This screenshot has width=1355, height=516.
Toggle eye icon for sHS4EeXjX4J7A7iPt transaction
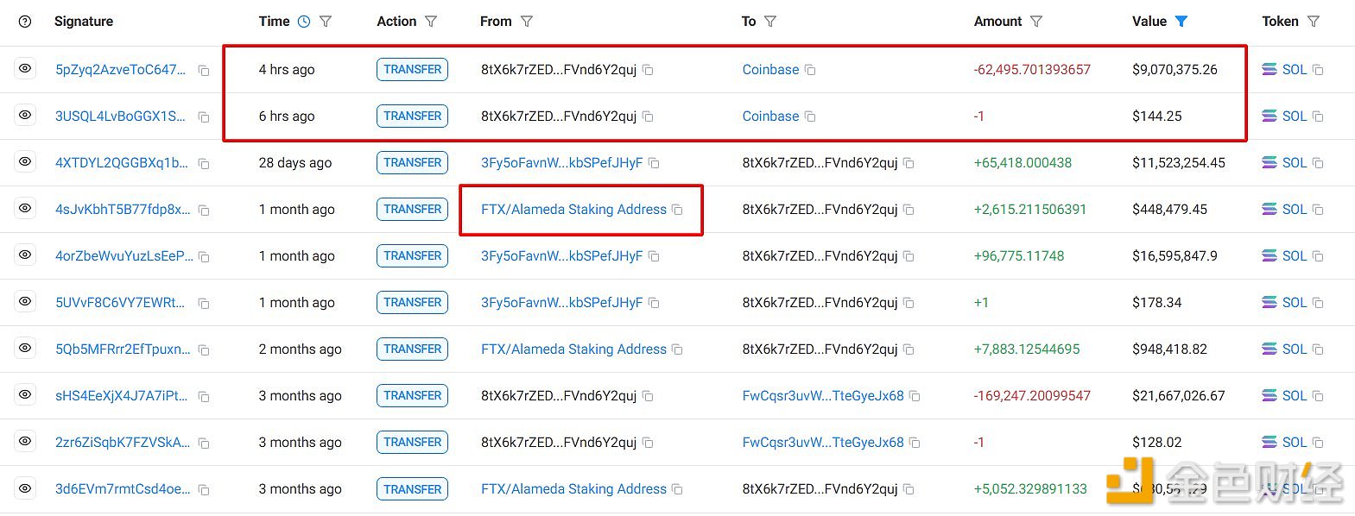point(25,395)
